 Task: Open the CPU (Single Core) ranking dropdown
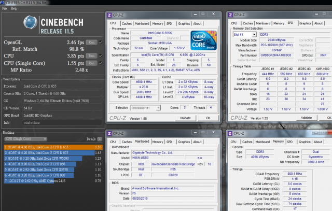click(25, 139)
